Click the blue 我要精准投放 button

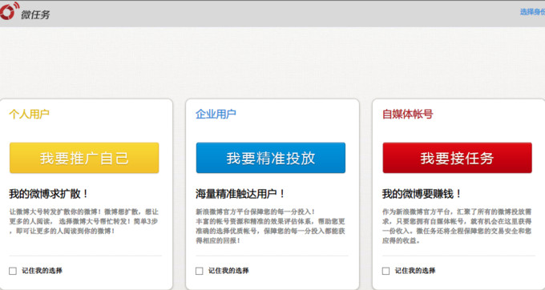click(271, 158)
